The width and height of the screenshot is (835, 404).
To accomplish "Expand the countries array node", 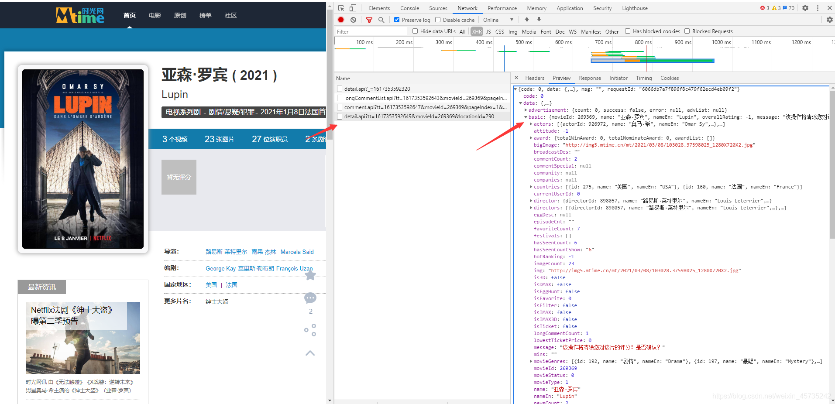I will coord(531,187).
